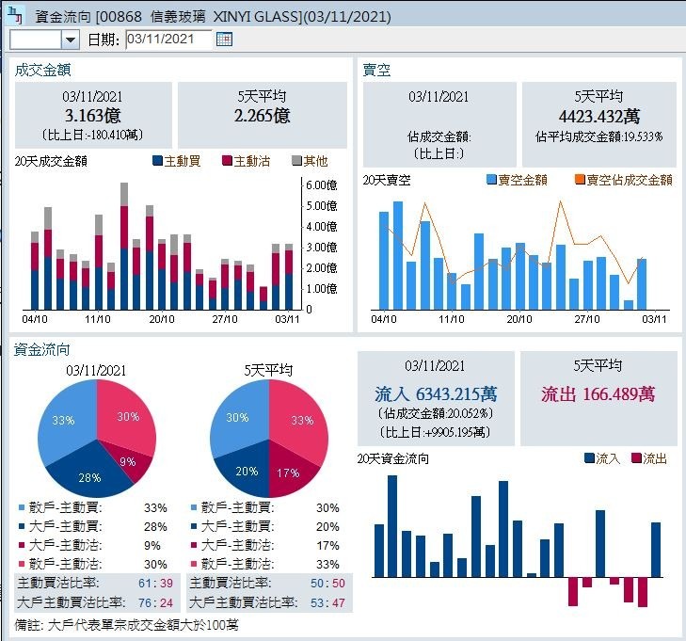Click the 流入 6343.215萬 fund flow box
This screenshot has width=686, height=641.
pos(436,399)
